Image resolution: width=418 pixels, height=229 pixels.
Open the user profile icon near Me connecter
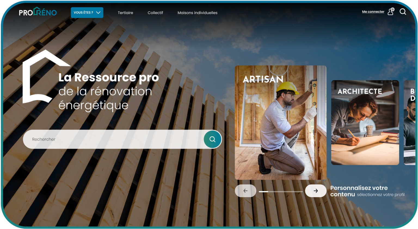391,12
